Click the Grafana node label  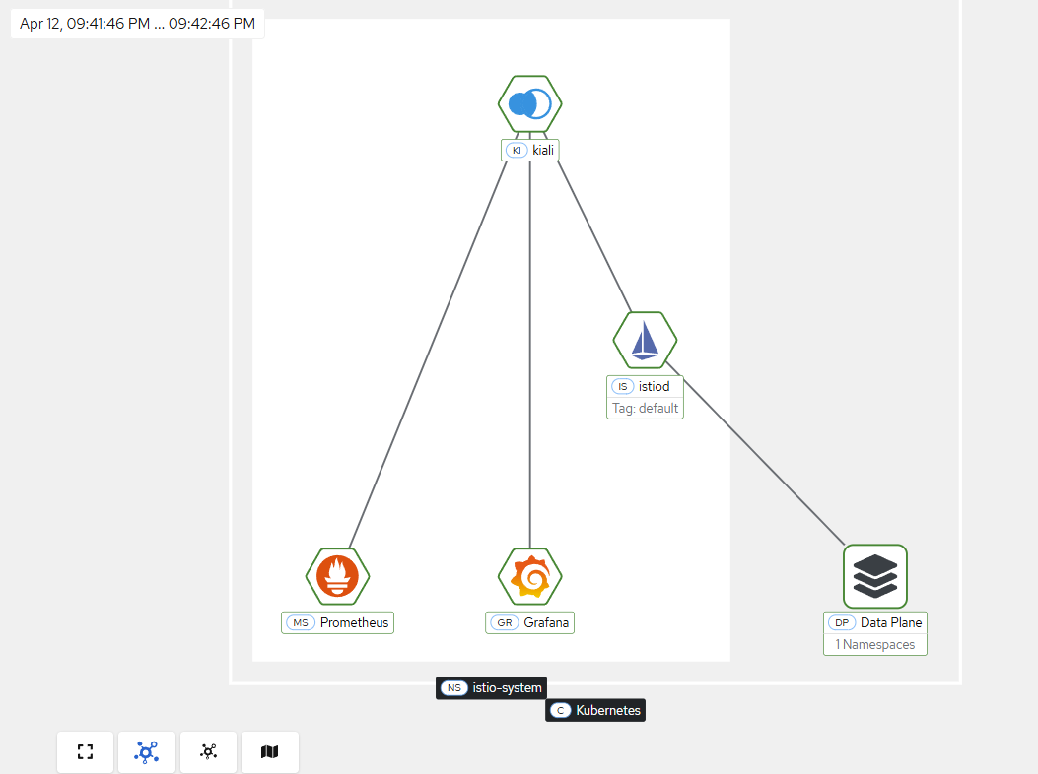(529, 622)
